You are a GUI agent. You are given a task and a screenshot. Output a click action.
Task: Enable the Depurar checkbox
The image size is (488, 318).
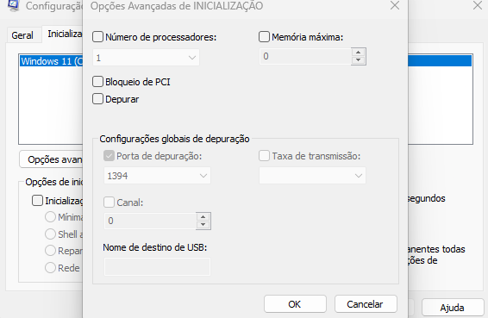97,99
